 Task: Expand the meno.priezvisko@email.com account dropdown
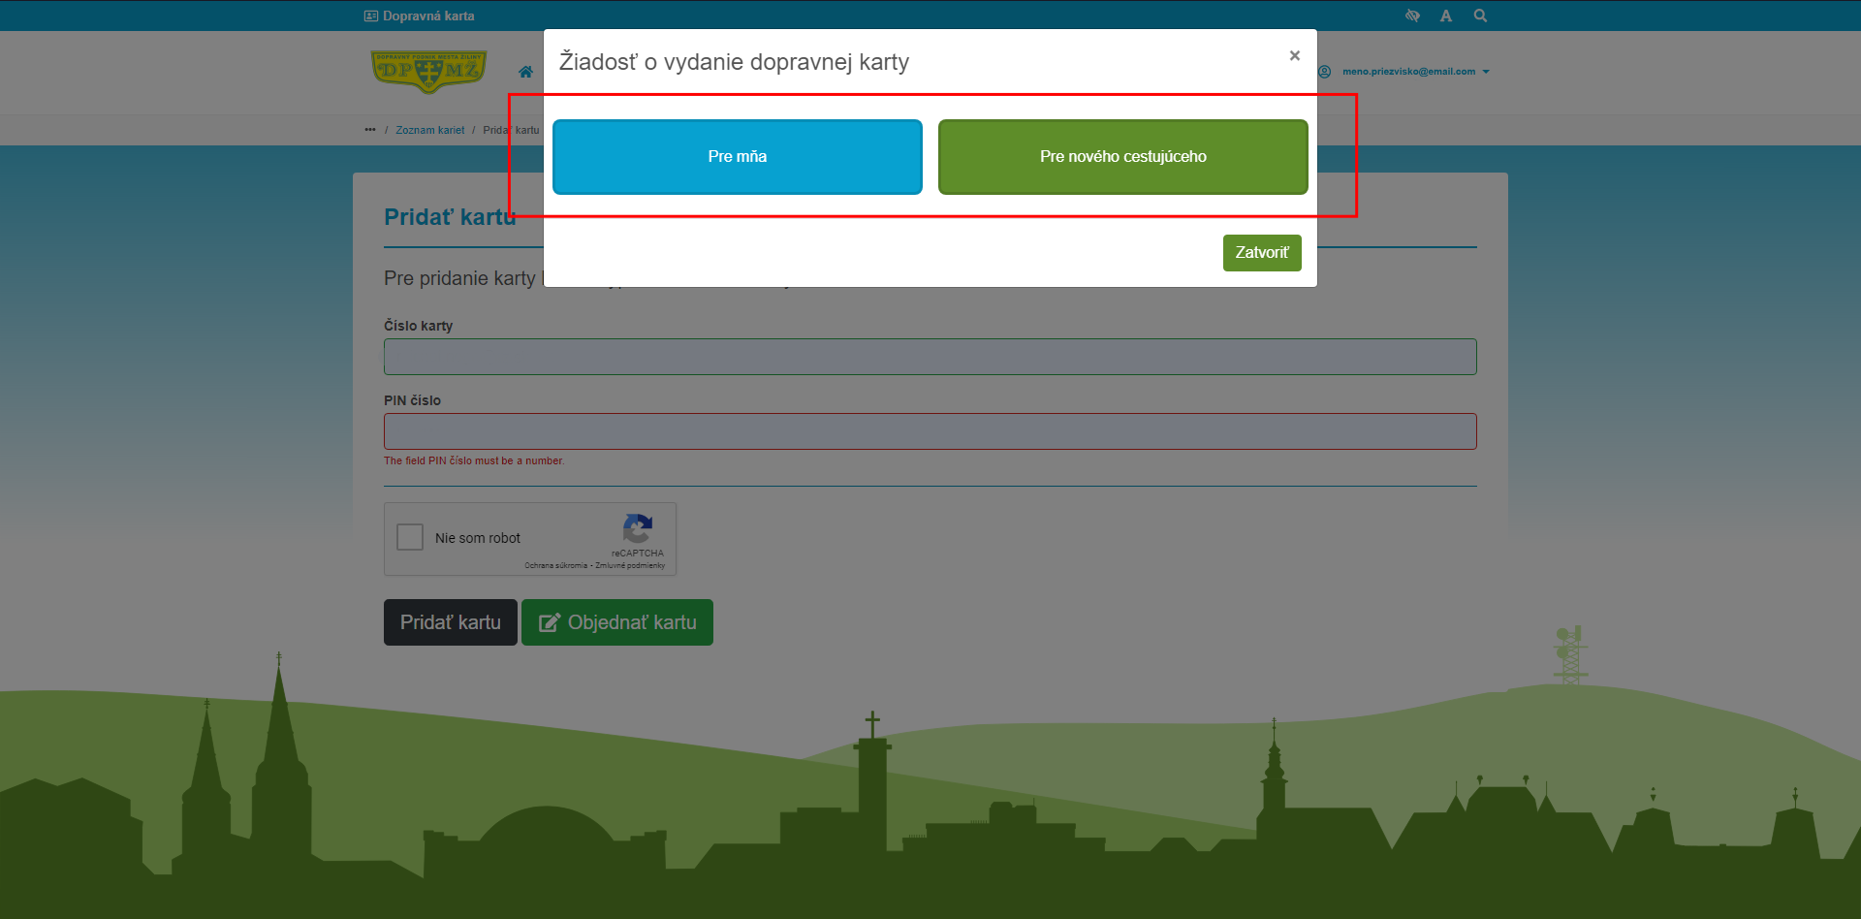1415,72
